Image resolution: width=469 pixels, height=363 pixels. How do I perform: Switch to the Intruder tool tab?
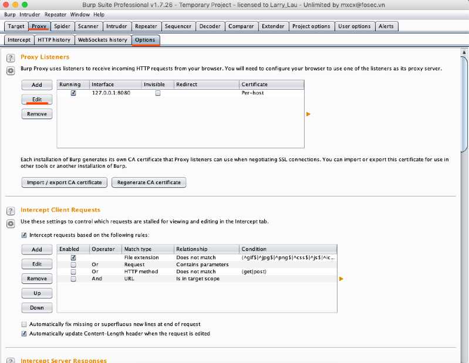[x=117, y=26]
